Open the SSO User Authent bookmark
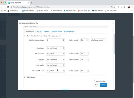This screenshot has width=134, height=98. pyautogui.click(x=111, y=11)
